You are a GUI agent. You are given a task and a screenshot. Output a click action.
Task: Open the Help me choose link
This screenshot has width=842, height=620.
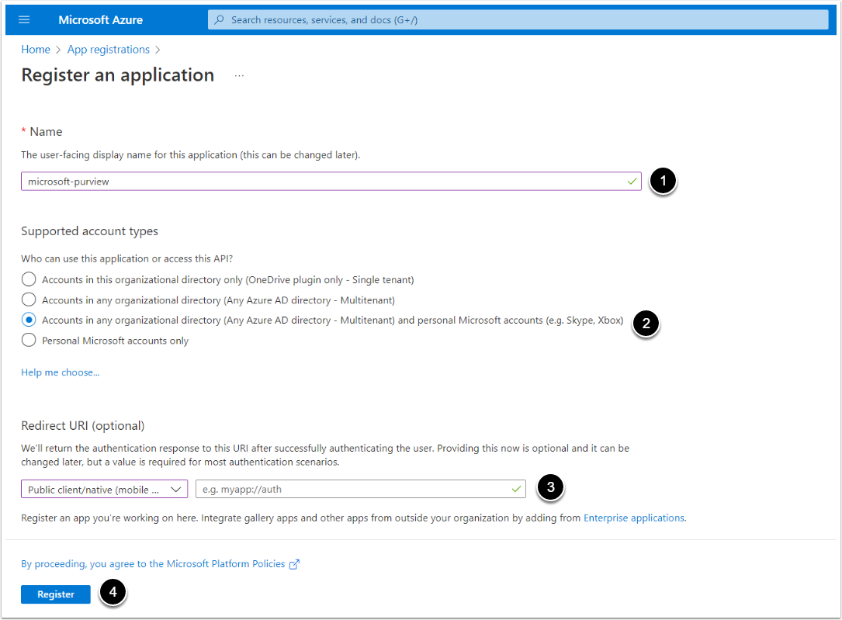tap(61, 372)
